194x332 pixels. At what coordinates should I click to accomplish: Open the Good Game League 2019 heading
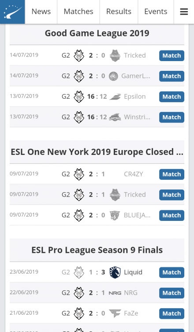[97, 33]
